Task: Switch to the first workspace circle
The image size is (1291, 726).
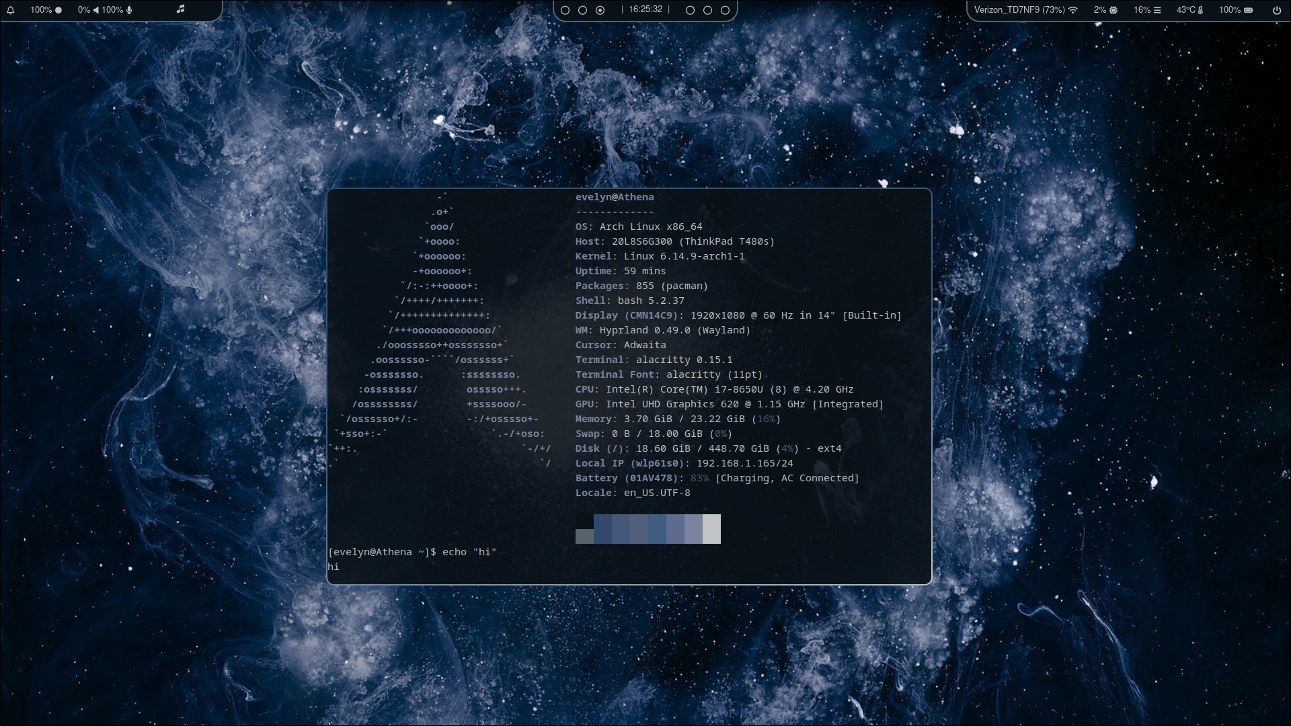Action: 565,10
